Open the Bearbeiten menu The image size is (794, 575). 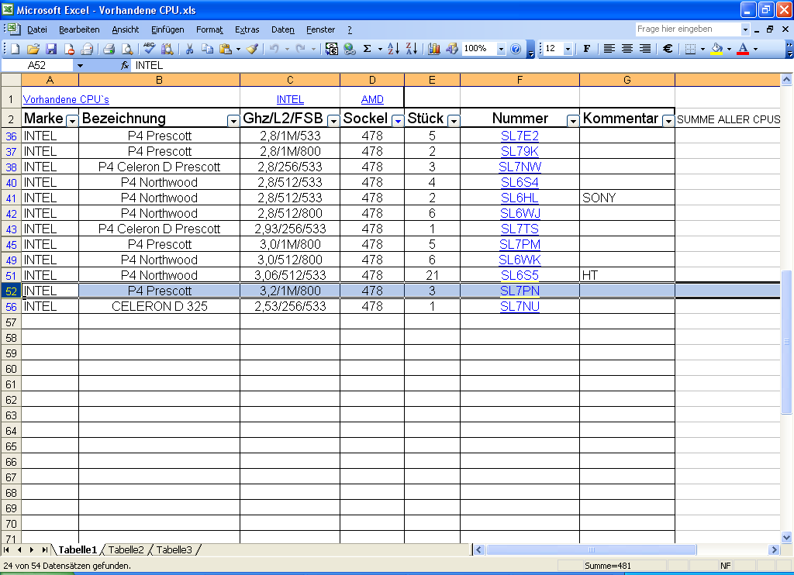[79, 30]
